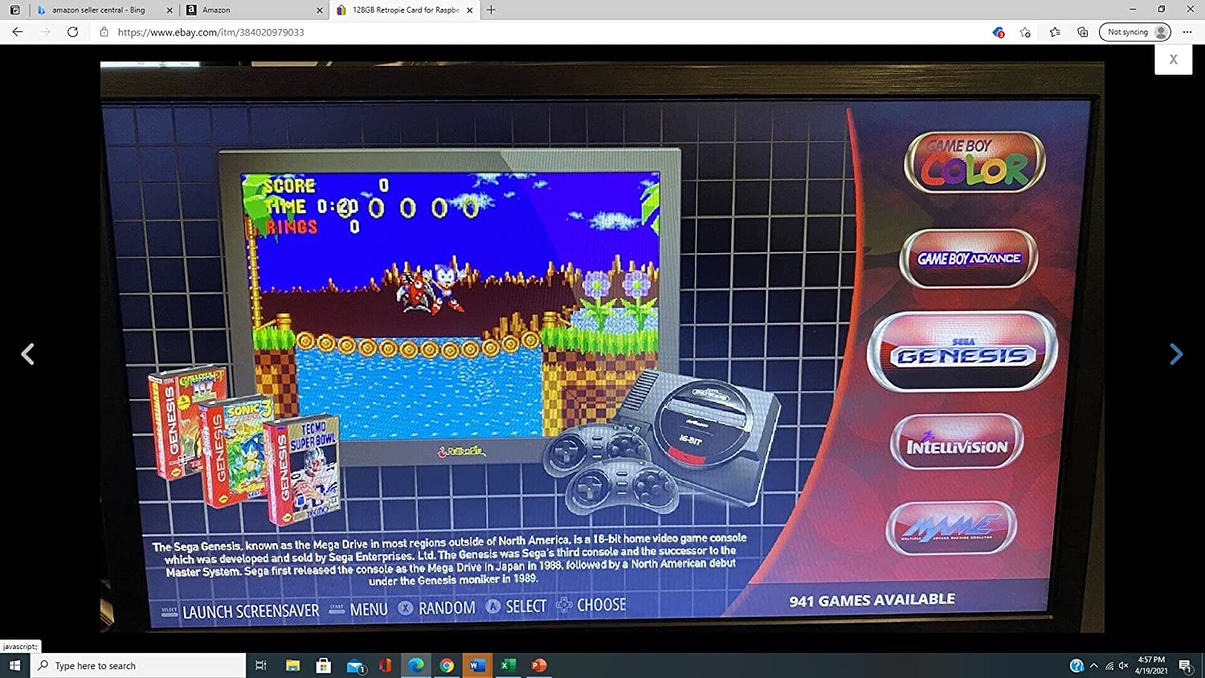1205x678 pixels.
Task: Go forward in browser history
Action: (x=45, y=32)
